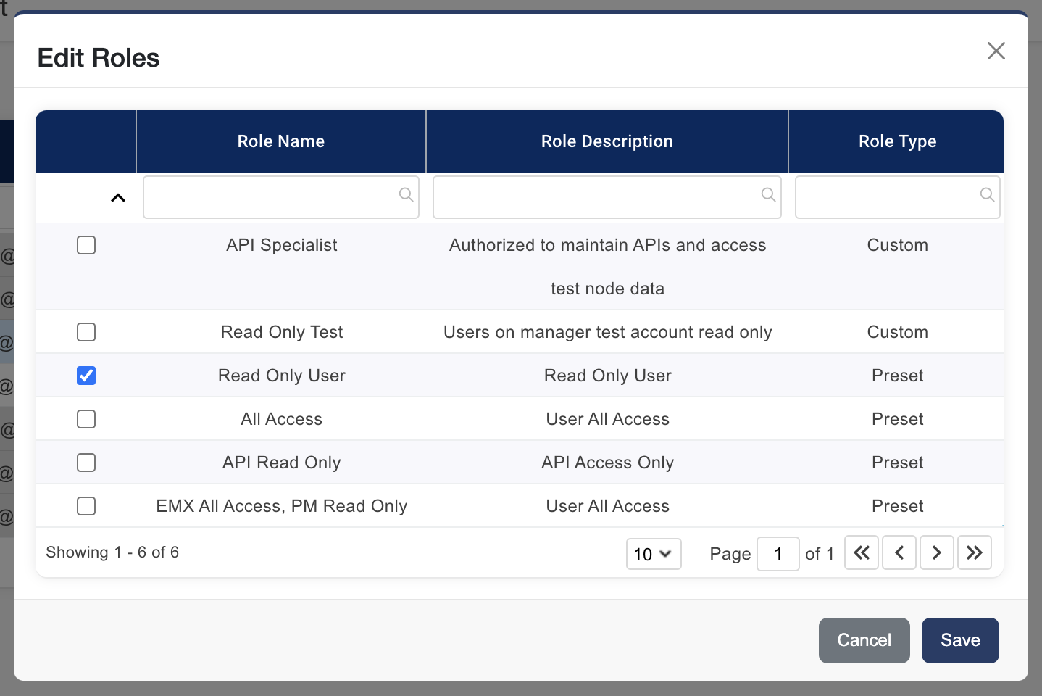Image resolution: width=1042 pixels, height=696 pixels.
Task: Close the Edit Roles dialog with X
Action: pyautogui.click(x=996, y=51)
